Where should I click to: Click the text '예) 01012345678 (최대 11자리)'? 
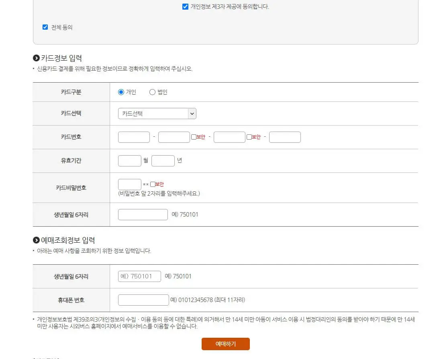coord(208,300)
